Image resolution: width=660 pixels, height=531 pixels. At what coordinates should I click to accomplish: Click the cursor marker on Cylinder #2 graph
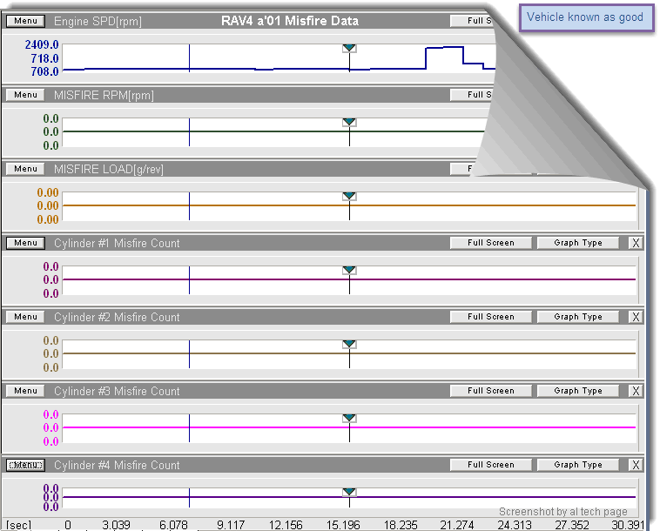click(x=349, y=344)
